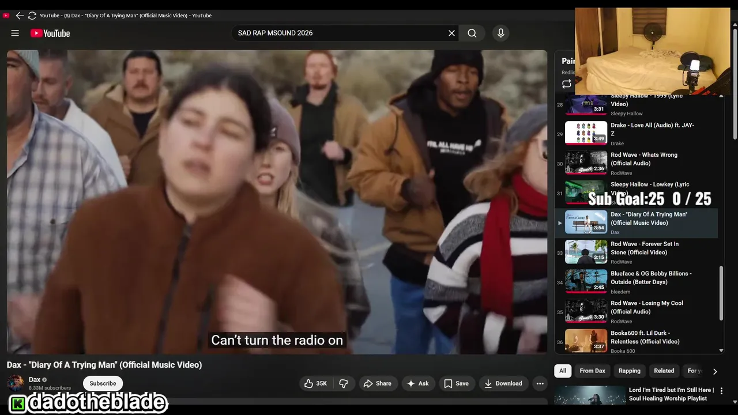The height and width of the screenshot is (415, 738).
Task: Click the video player area
Action: pos(277,202)
